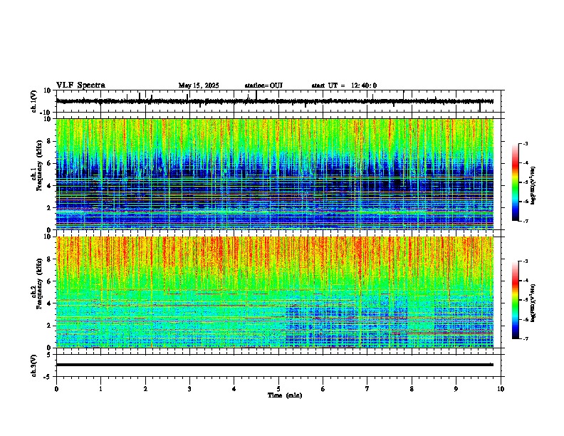
Task: Click the "-3" label on ch.1 color bar
Action: coord(526,144)
